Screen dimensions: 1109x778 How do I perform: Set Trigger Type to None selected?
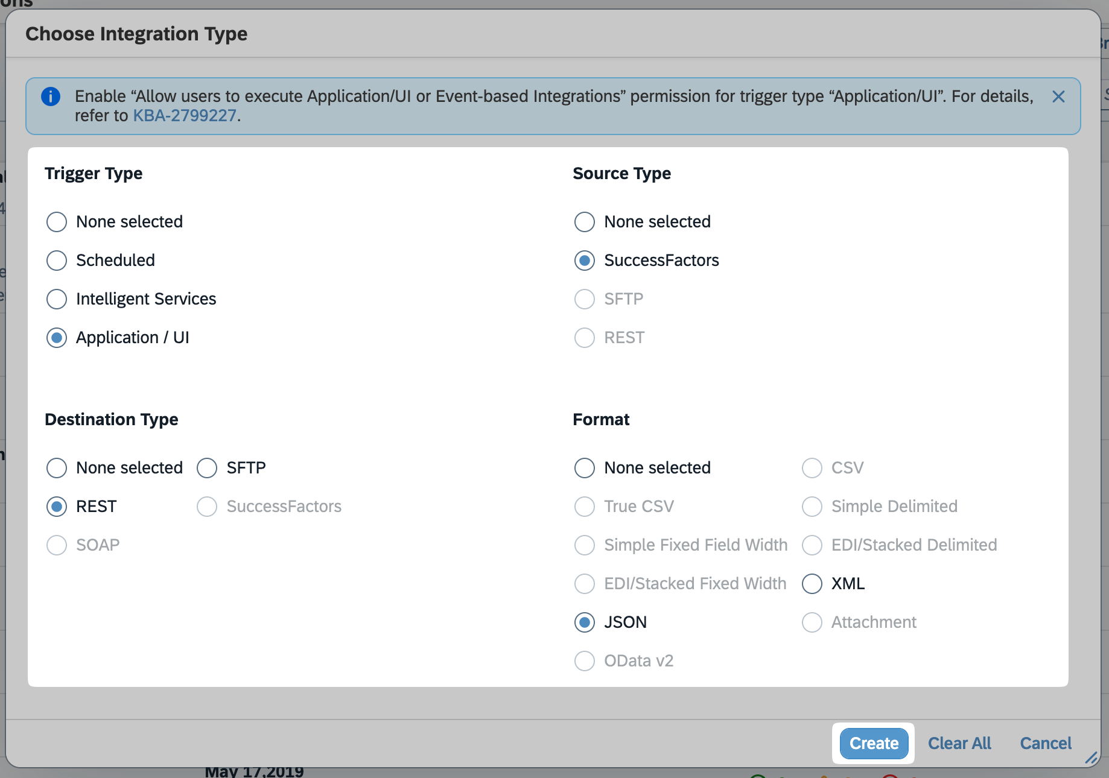click(57, 222)
